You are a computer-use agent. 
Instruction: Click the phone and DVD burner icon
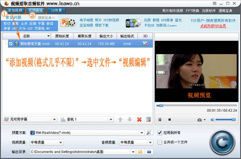(x=133, y=23)
